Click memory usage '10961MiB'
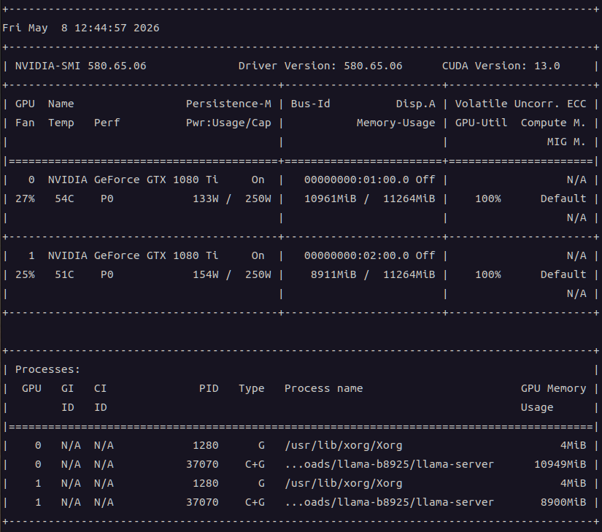Screen dimensions: 602x532 tap(330, 198)
